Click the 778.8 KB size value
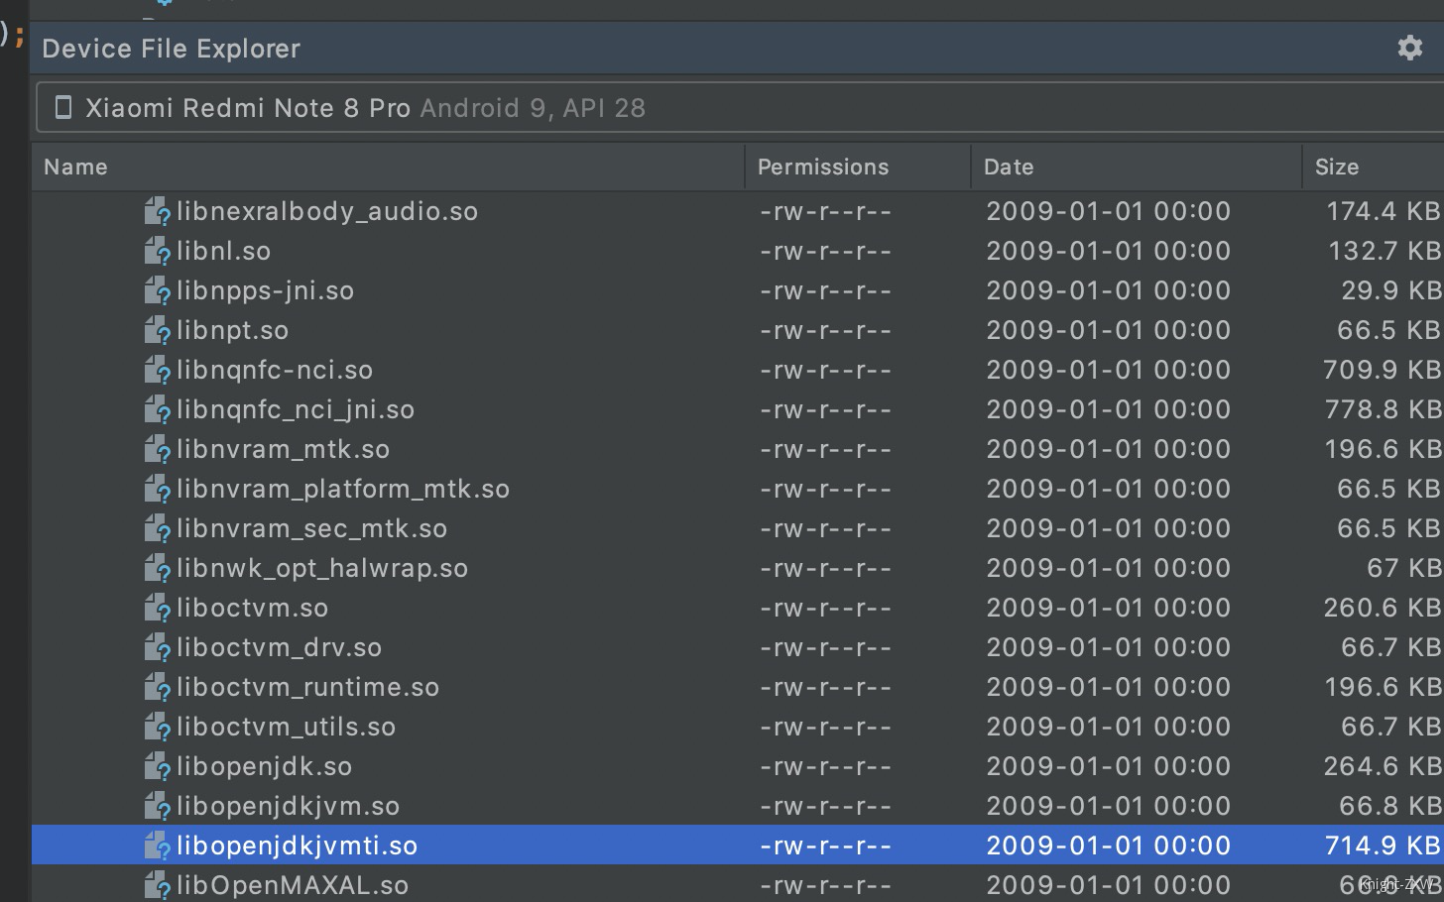This screenshot has width=1444, height=902. click(1383, 409)
